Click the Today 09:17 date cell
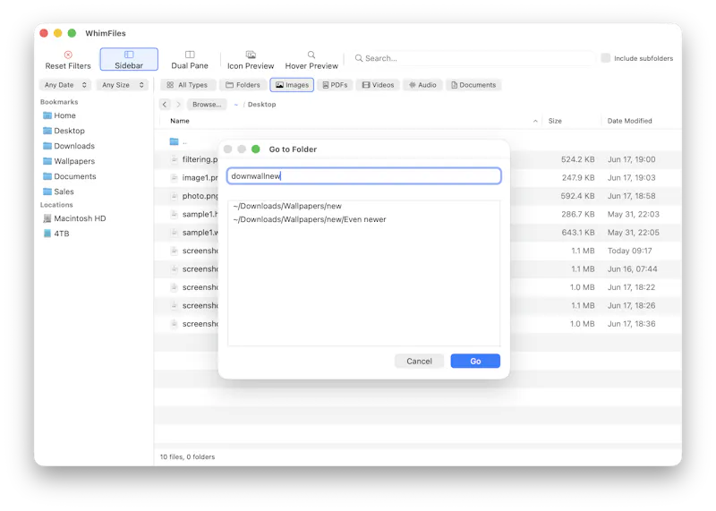 coord(630,251)
